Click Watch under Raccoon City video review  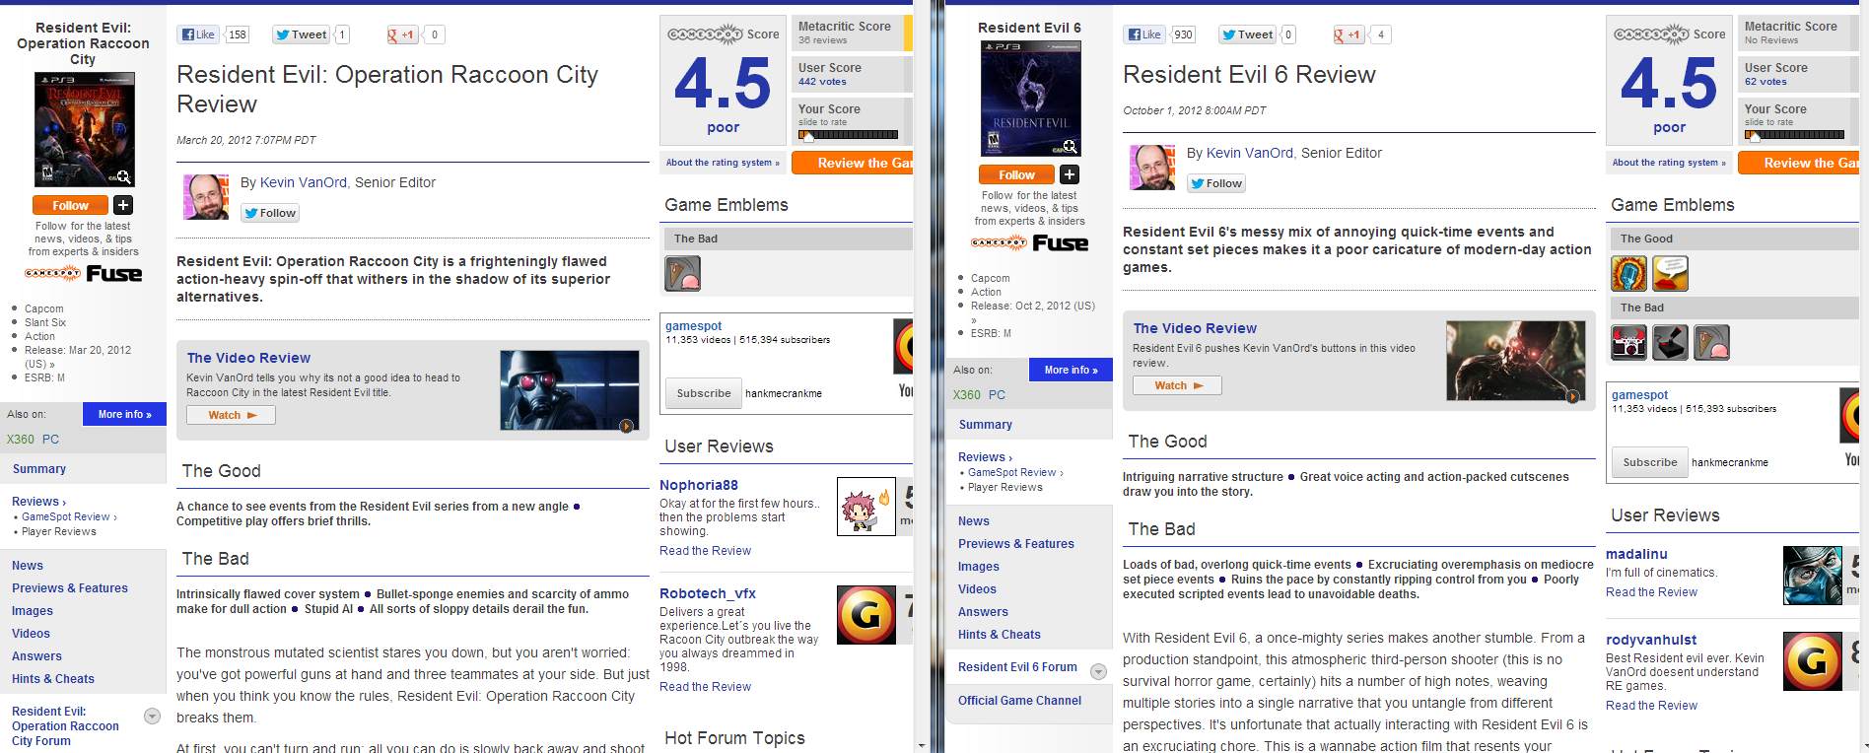point(232,415)
